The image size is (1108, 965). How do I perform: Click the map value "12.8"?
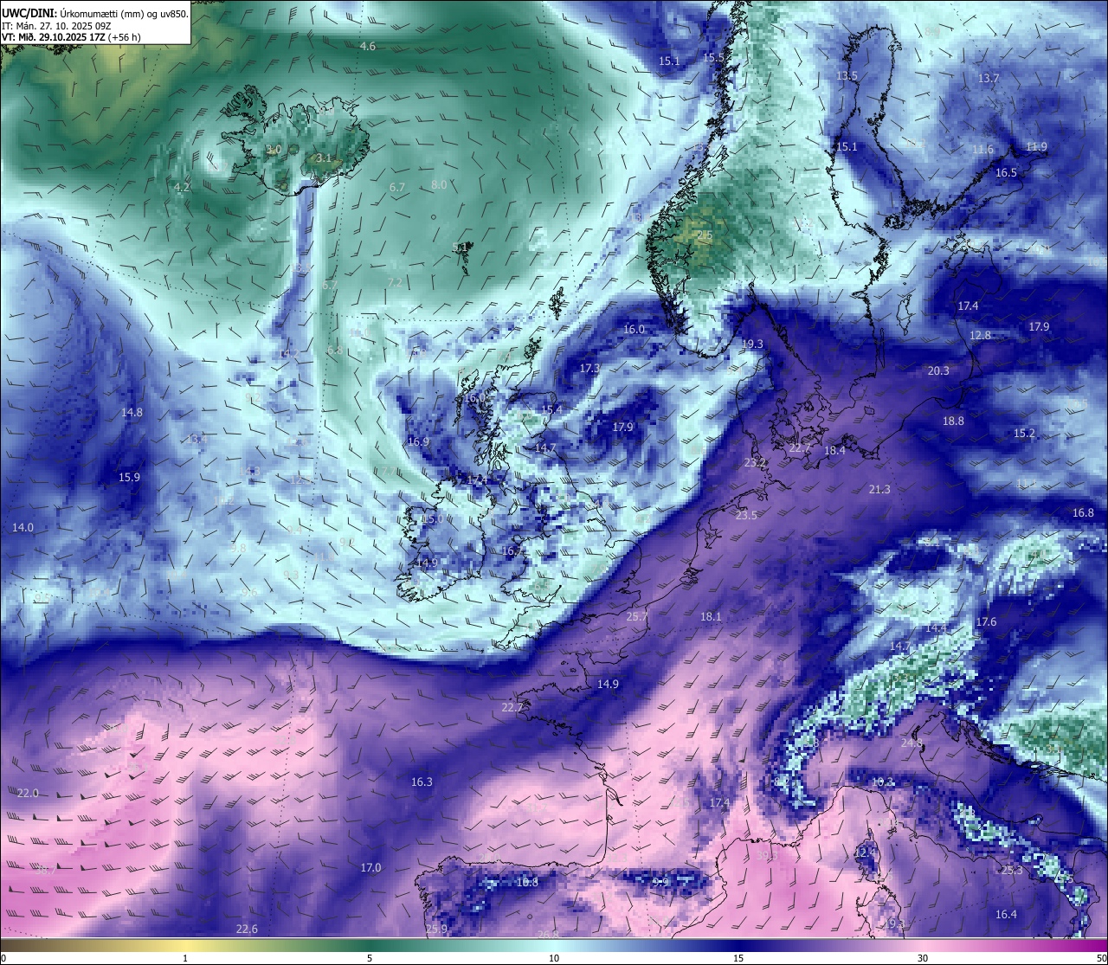coord(980,336)
